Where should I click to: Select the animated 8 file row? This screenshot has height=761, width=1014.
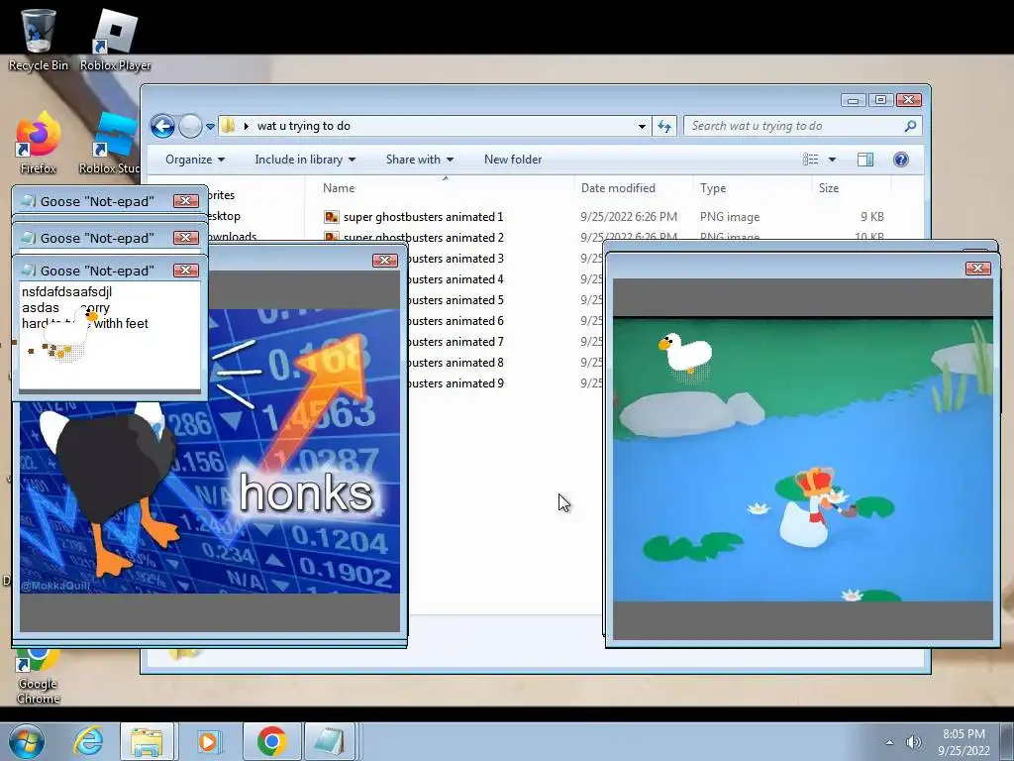point(456,362)
